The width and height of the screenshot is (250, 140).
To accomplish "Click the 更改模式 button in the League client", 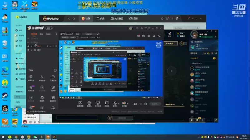I will point(170,44).
